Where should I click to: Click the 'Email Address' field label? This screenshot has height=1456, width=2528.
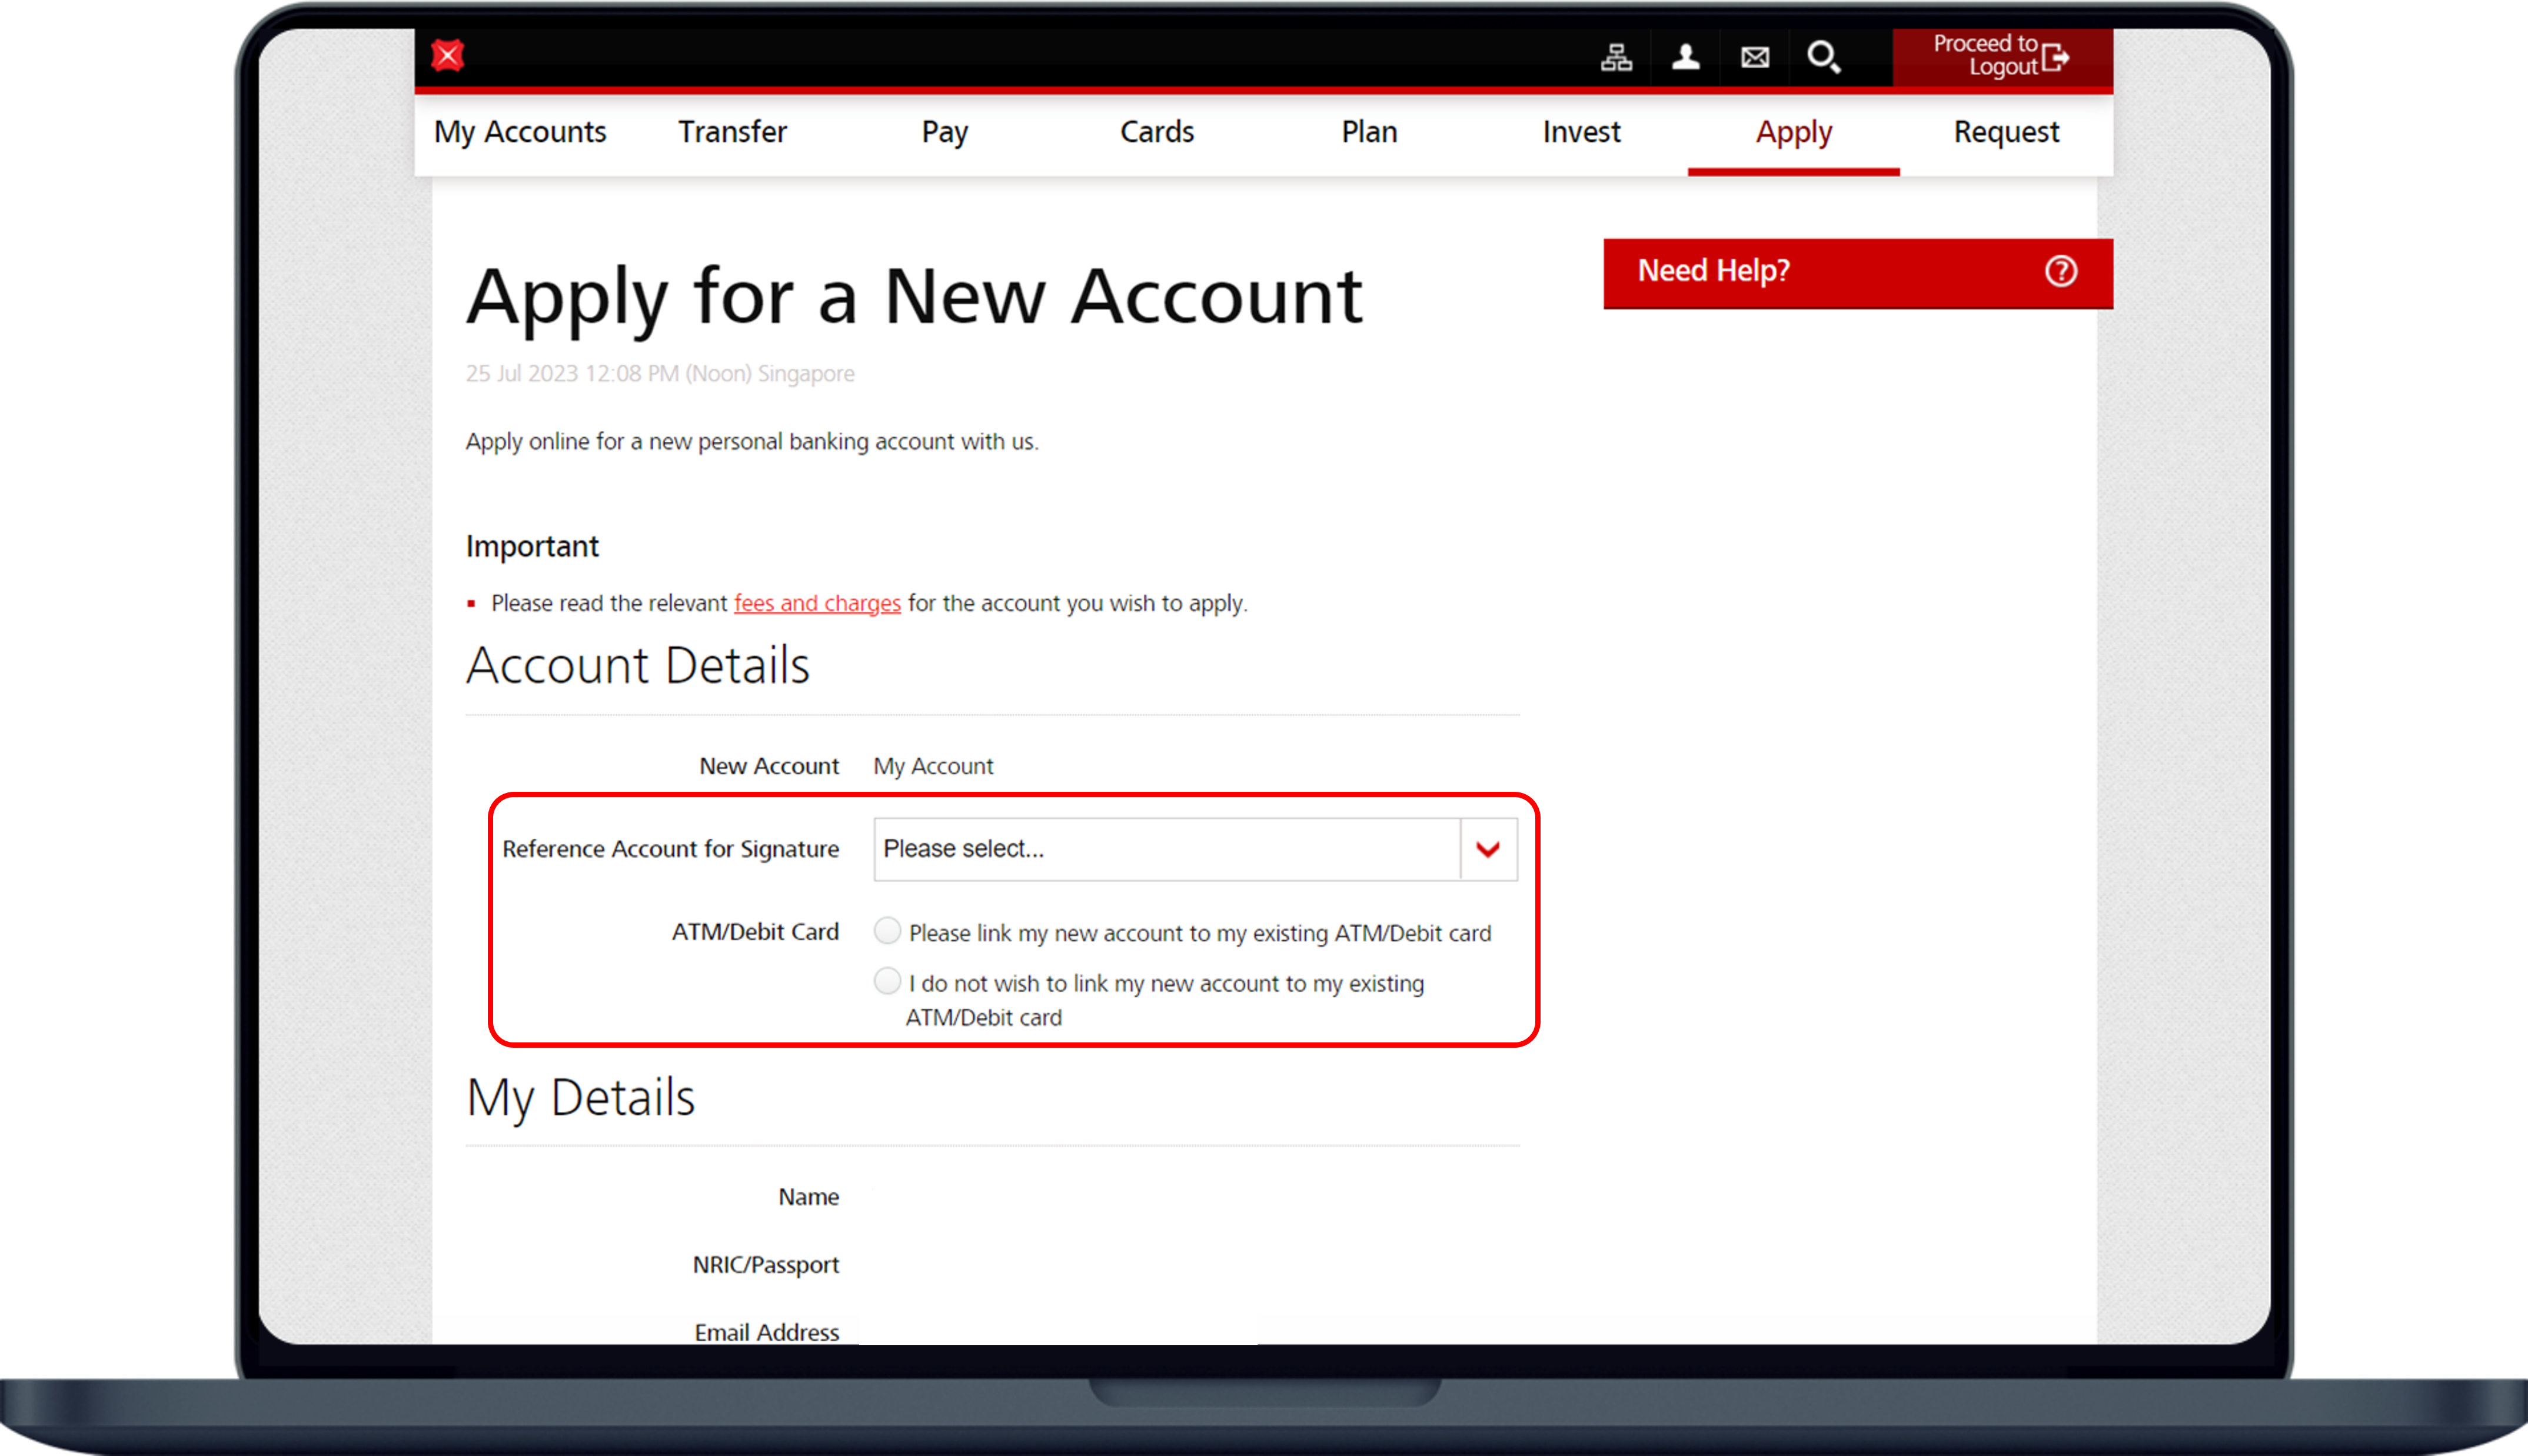(767, 1332)
